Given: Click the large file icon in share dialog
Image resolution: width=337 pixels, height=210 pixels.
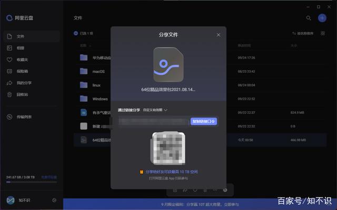Looking at the screenshot, I should 168,64.
